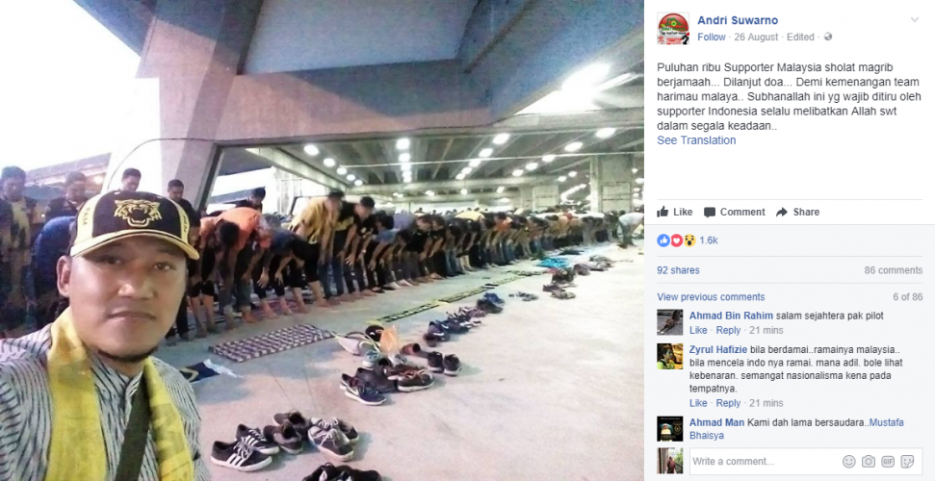
Task: Click See Translation link
Action: pos(696,140)
